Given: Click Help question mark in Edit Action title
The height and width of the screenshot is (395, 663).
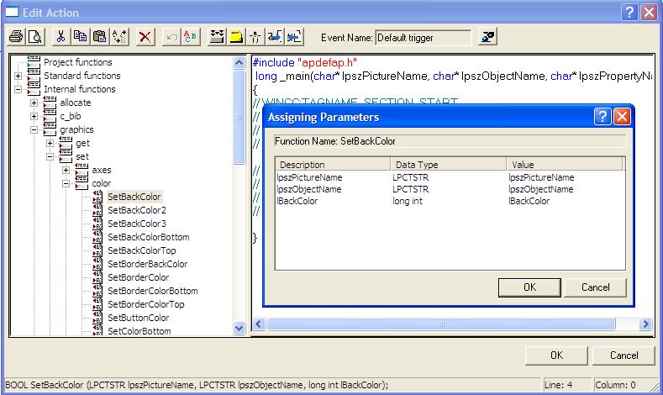Looking at the screenshot, I should 629,13.
